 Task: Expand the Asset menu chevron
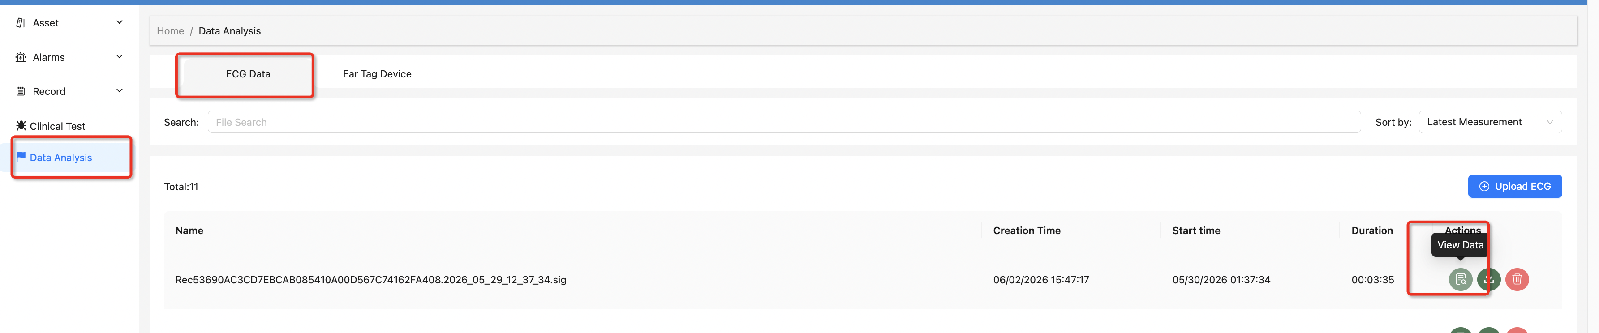[x=120, y=22]
